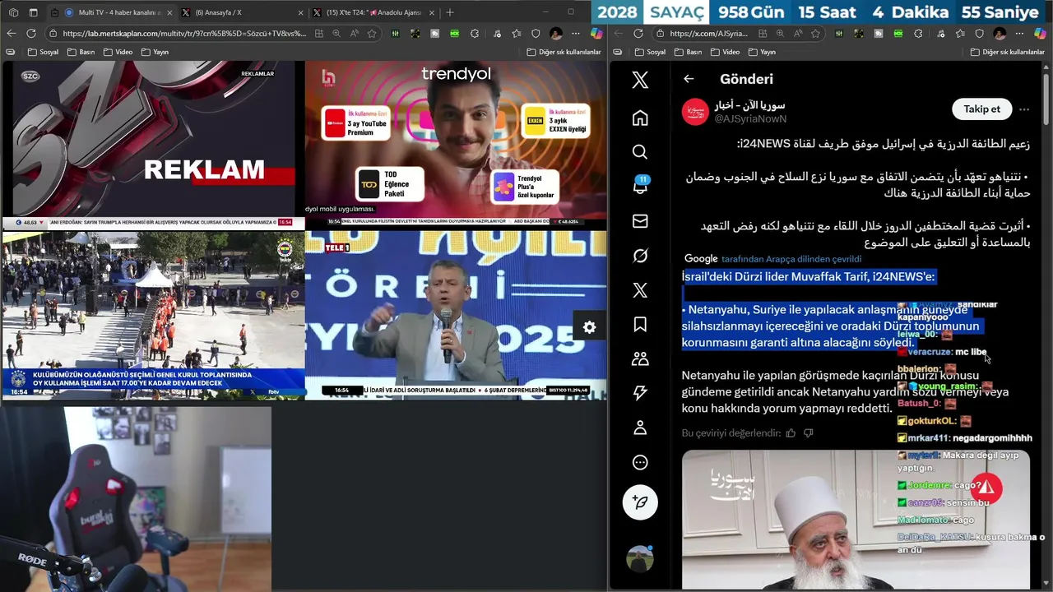Select the TELE1 speech stream tile
Image resolution: width=1053 pixels, height=592 pixels.
(456, 316)
